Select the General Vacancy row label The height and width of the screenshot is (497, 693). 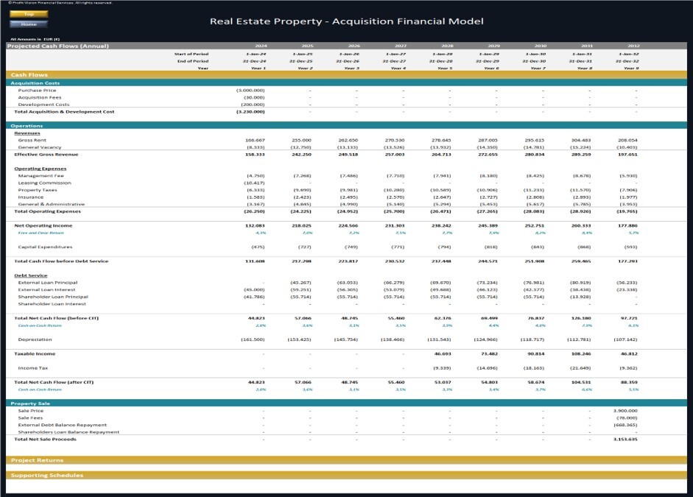[40, 147]
